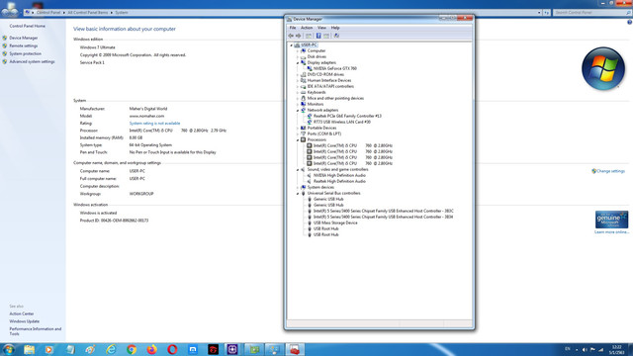Click the volume speaker icon in system tray
The width and height of the screenshot is (633, 356).
point(585,349)
